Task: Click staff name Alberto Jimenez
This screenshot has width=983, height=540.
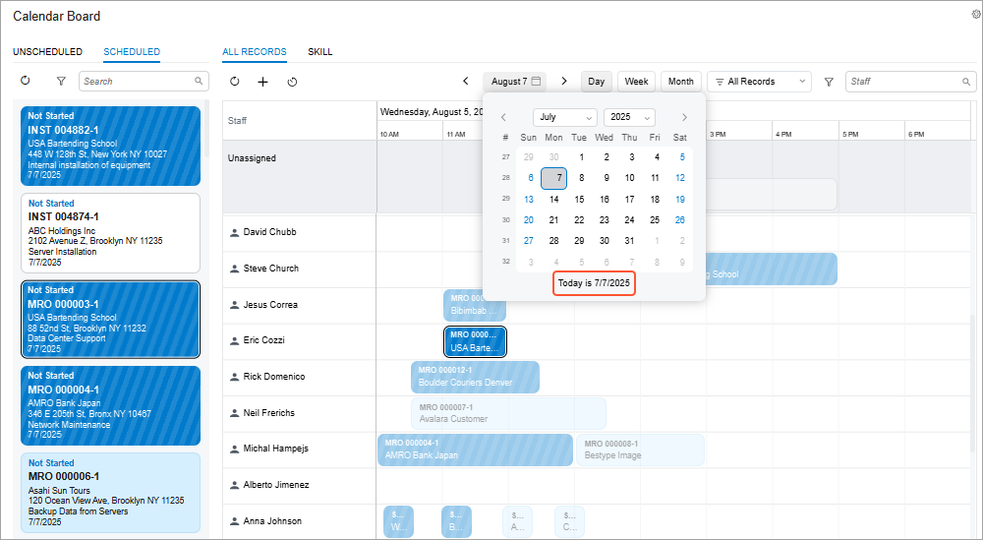Action: (x=276, y=486)
